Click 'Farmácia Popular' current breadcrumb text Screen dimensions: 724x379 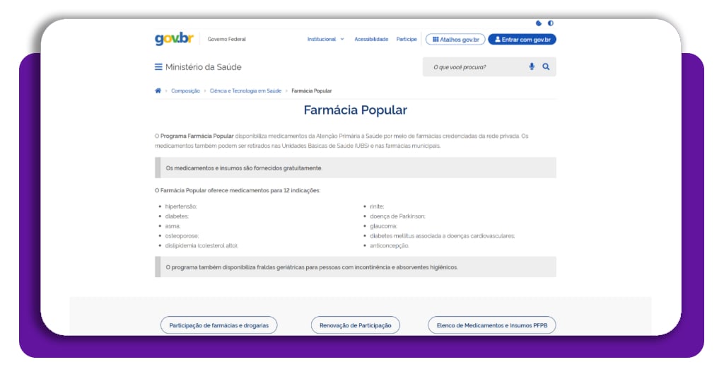[312, 91]
